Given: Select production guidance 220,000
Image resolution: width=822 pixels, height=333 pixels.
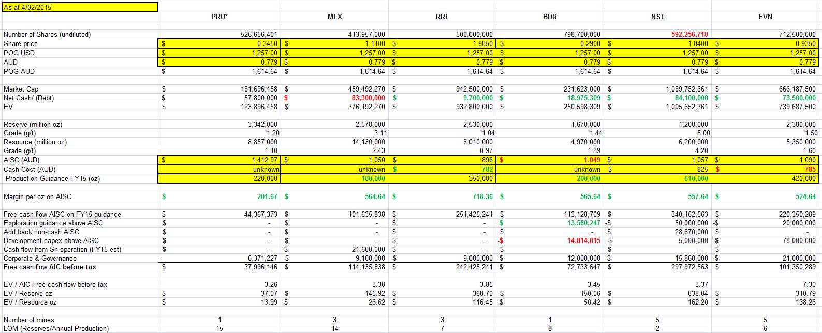Looking at the screenshot, I should coord(266,179).
